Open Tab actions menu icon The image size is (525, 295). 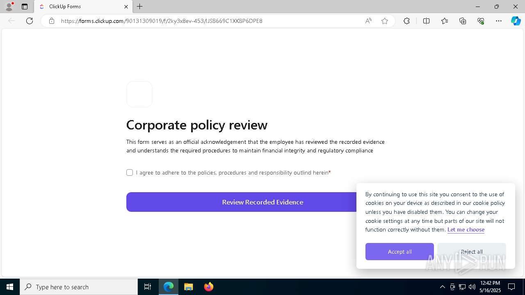pos(25,7)
